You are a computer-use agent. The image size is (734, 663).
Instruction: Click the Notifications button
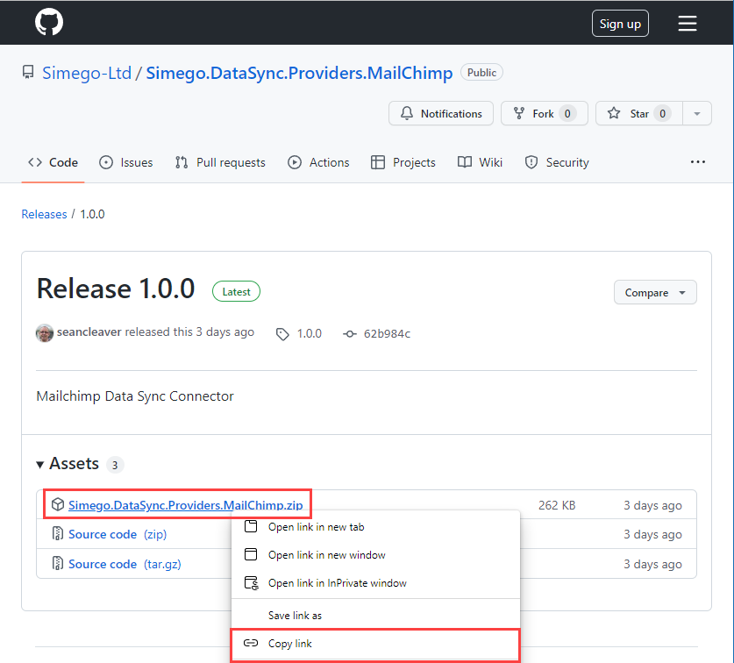pos(441,113)
